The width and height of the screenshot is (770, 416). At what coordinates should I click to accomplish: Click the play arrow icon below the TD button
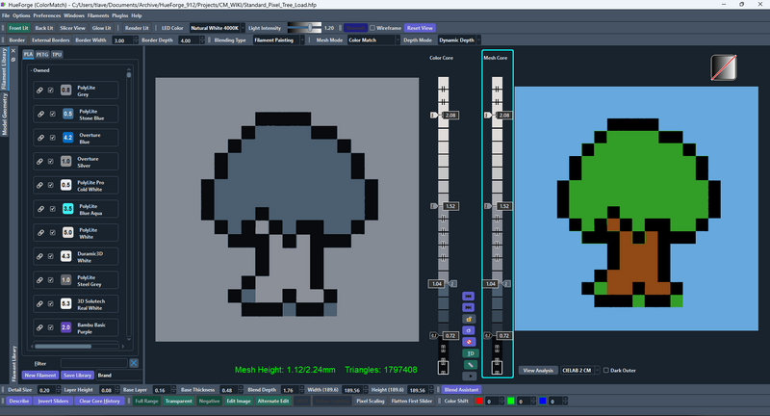coord(469,376)
